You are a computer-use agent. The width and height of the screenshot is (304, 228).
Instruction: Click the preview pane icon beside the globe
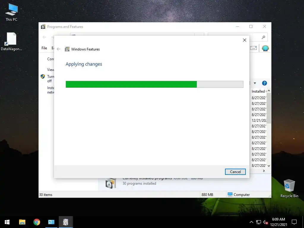point(254,48)
